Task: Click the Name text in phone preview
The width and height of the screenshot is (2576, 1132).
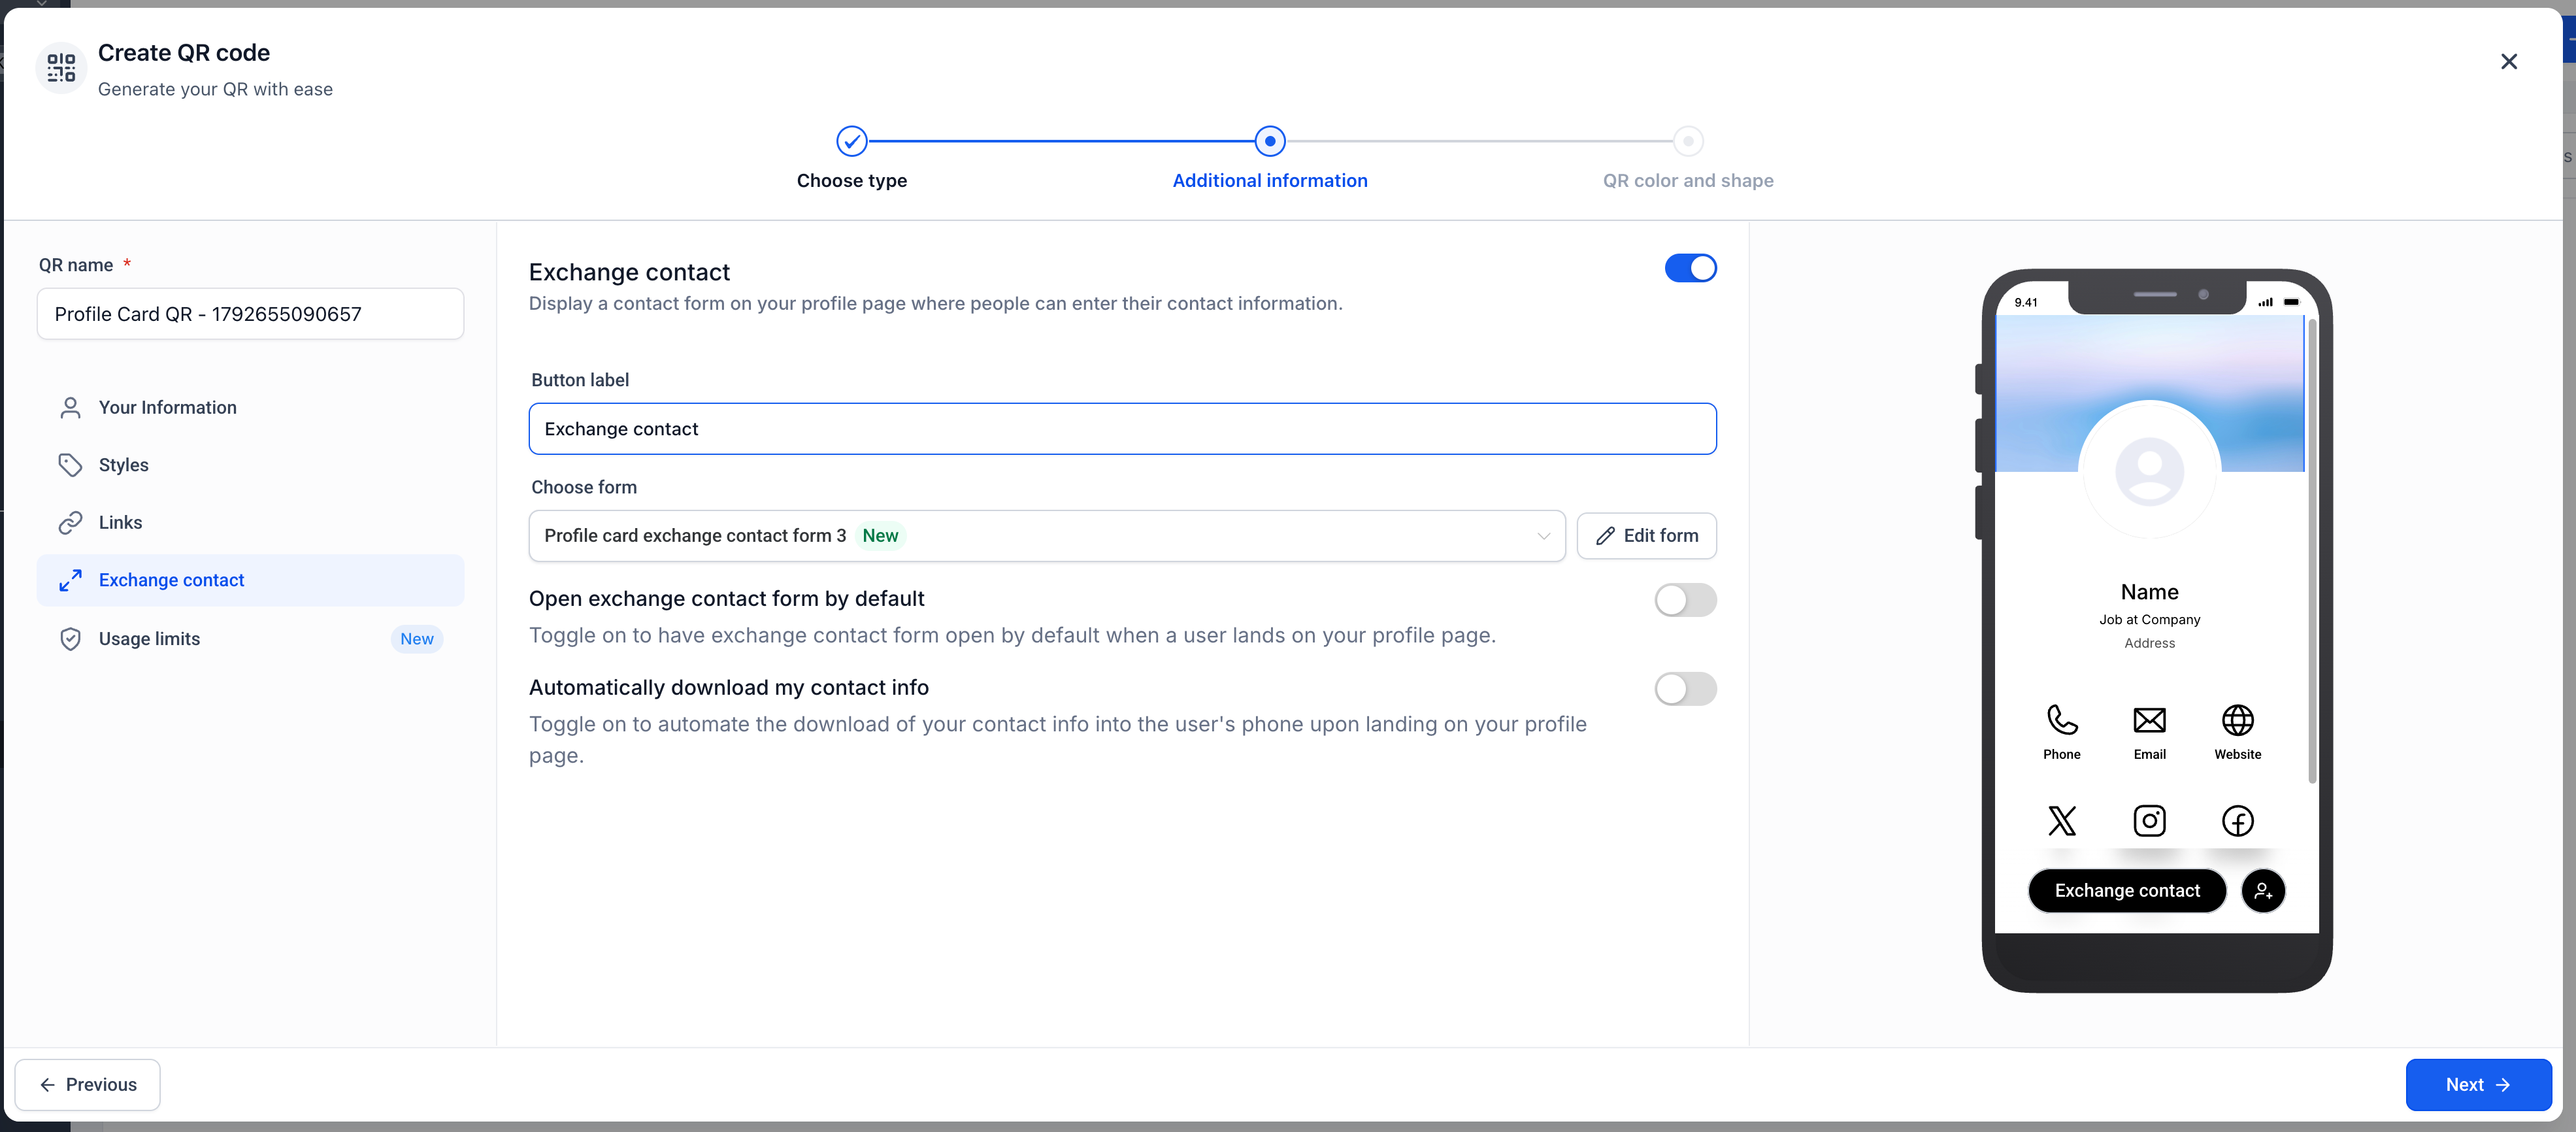Action: 2149,592
